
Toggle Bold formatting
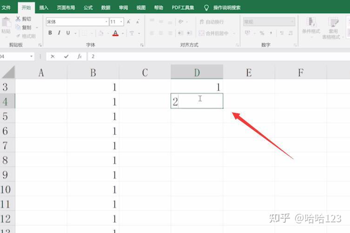[x=50, y=33]
